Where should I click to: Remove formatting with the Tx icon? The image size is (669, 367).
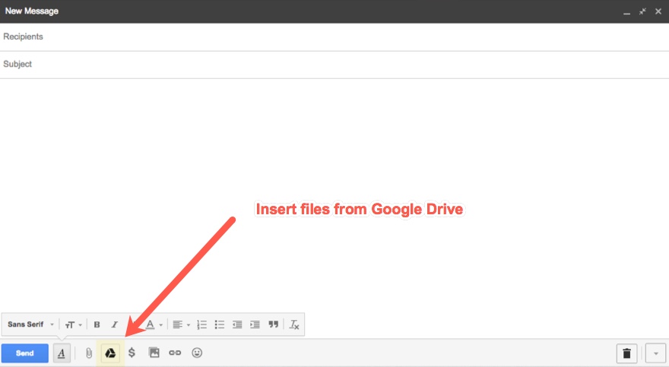(294, 324)
